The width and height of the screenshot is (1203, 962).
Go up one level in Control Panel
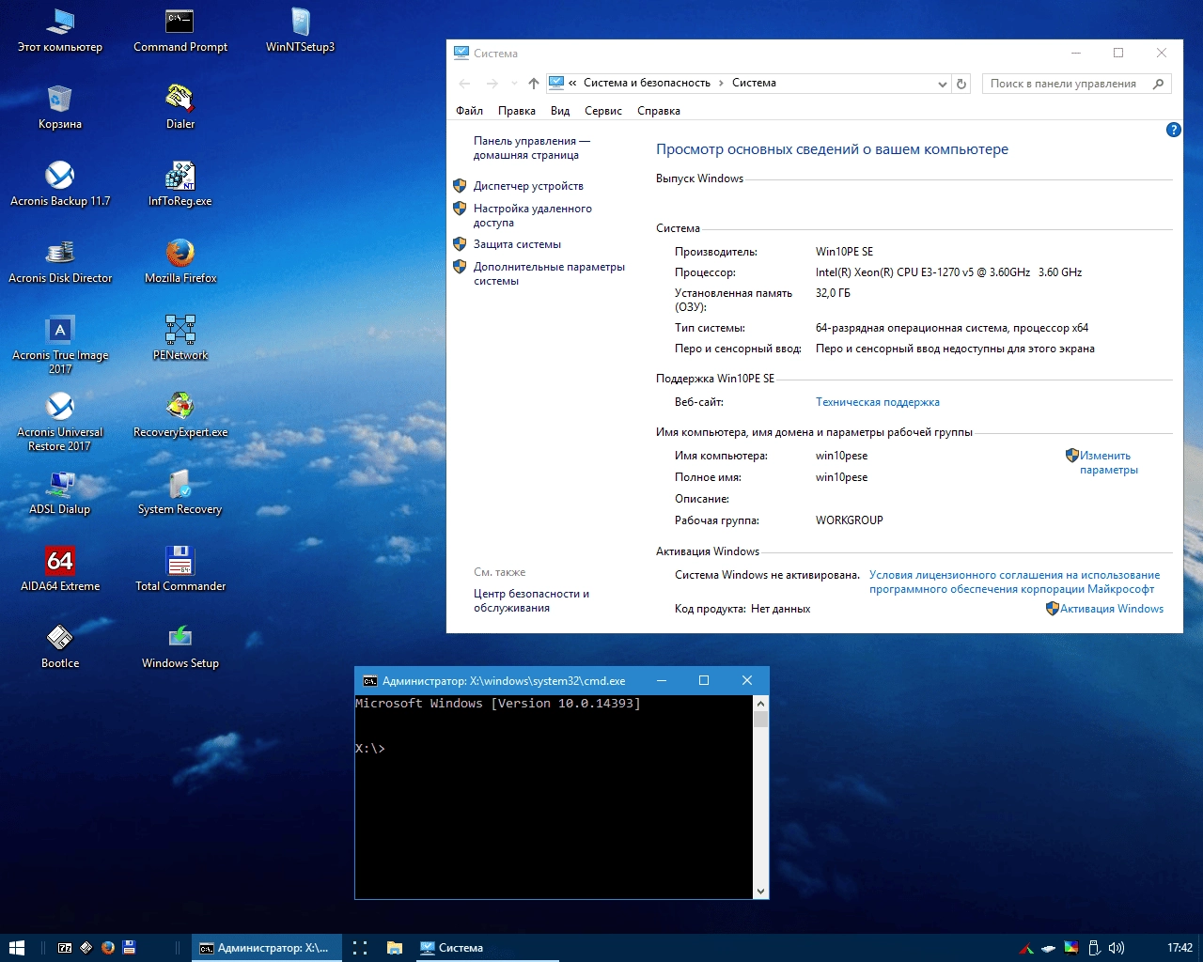click(534, 84)
